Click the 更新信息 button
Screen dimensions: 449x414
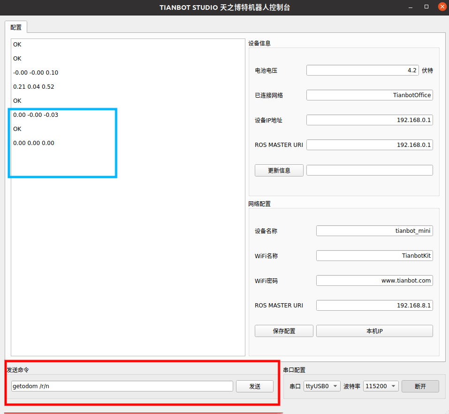279,170
